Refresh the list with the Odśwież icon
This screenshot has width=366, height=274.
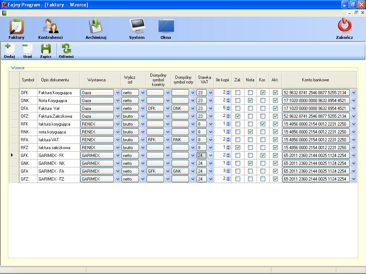[66, 49]
